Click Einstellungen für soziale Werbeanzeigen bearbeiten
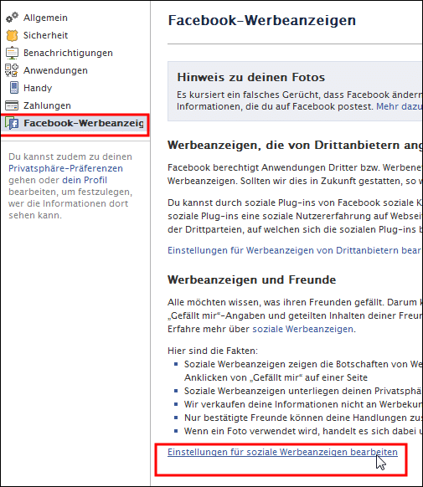Image resolution: width=423 pixels, height=487 pixels. [282, 452]
